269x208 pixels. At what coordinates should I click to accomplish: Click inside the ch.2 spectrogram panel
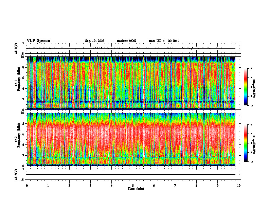tap(131, 139)
